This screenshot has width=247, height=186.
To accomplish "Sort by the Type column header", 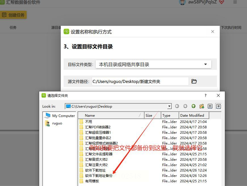I will click(170, 116).
